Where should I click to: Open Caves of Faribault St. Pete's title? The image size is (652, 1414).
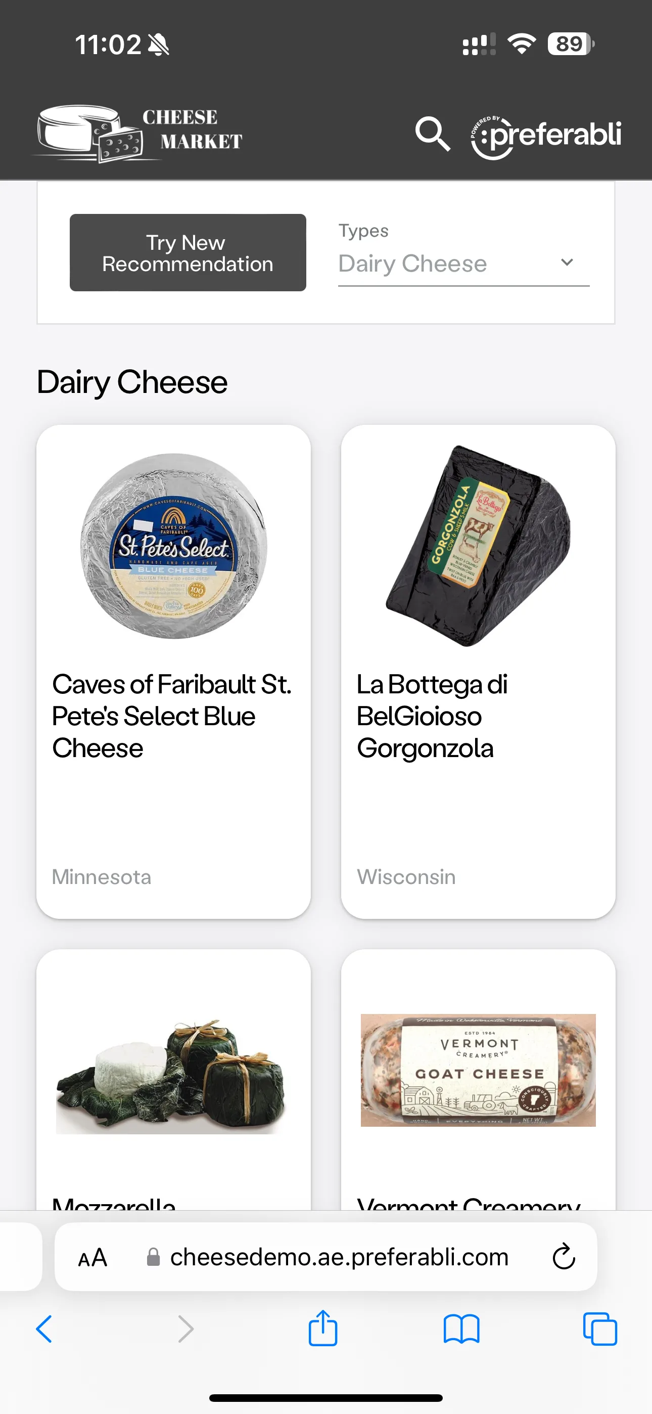[x=171, y=716]
